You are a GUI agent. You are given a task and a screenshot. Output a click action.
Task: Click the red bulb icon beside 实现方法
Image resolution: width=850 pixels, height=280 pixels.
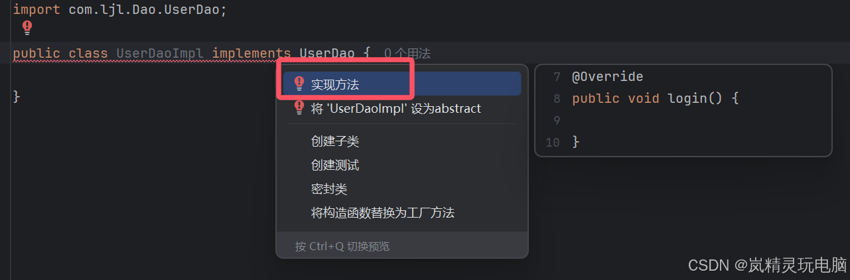coord(299,84)
